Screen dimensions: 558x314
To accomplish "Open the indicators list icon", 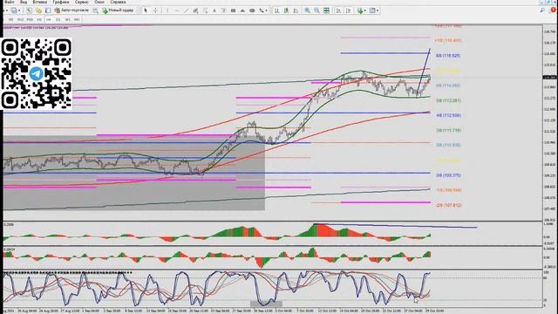I will pyautogui.click(x=360, y=10).
